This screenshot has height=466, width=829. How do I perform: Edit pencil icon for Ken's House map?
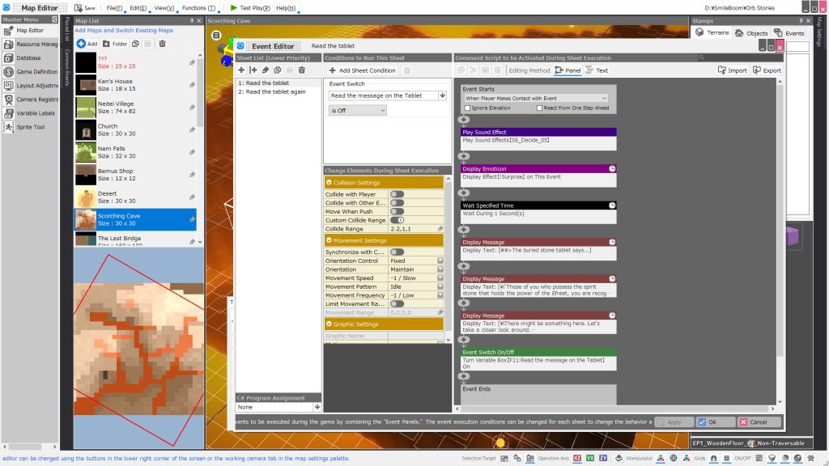pyautogui.click(x=192, y=84)
